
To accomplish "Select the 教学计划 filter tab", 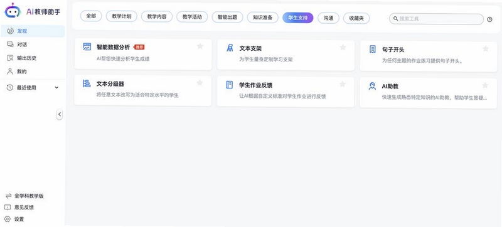I will (122, 17).
